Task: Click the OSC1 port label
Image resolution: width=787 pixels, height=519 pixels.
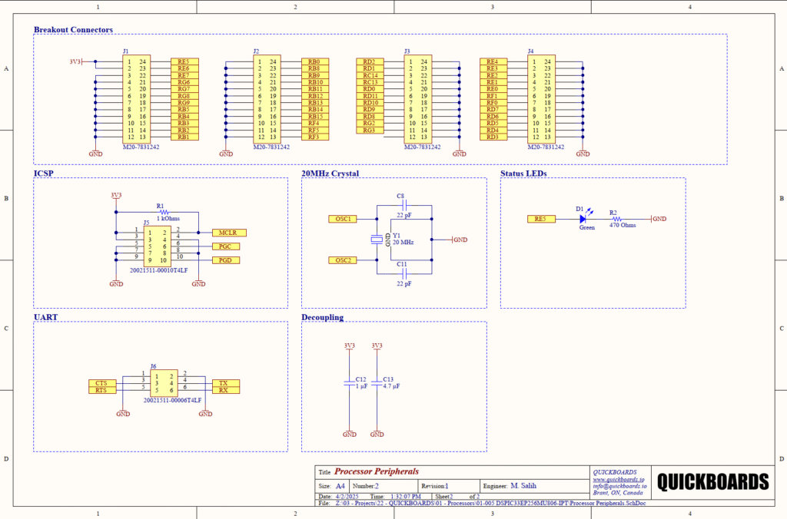Action: [343, 219]
